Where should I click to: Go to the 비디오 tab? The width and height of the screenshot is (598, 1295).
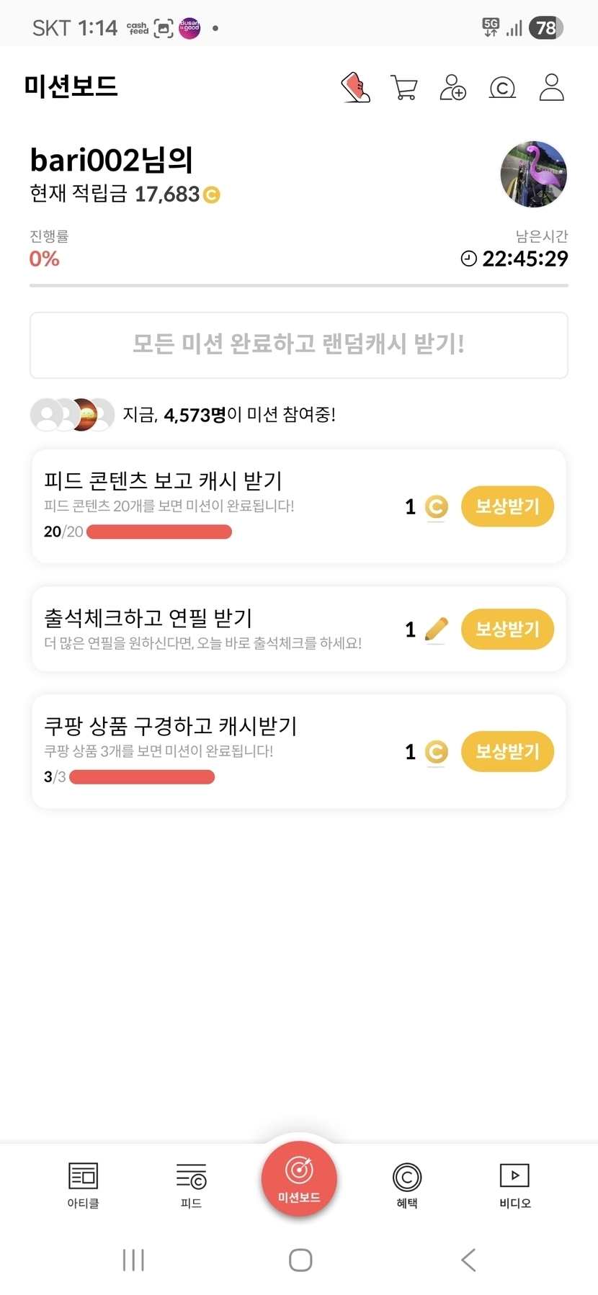514,1184
